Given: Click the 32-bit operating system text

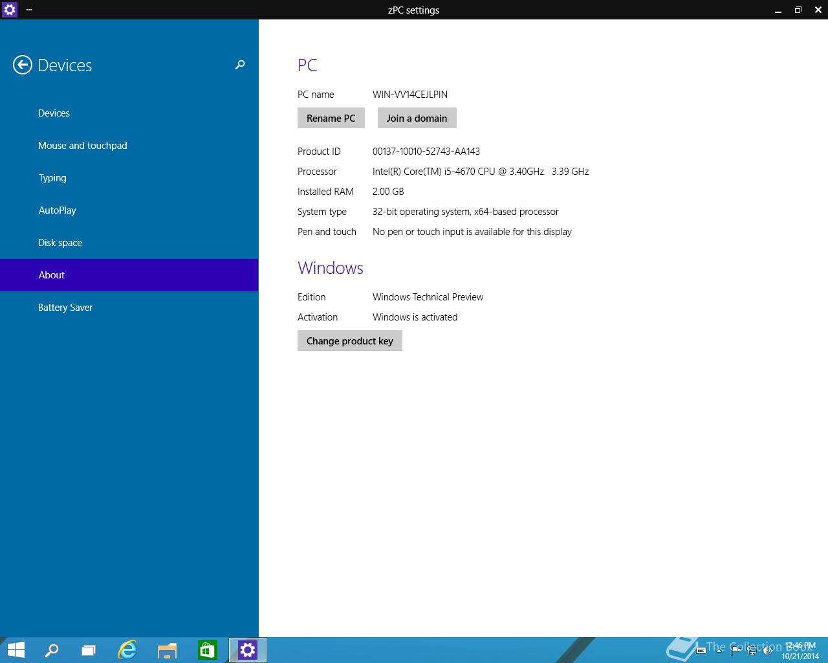Looking at the screenshot, I should (466, 212).
